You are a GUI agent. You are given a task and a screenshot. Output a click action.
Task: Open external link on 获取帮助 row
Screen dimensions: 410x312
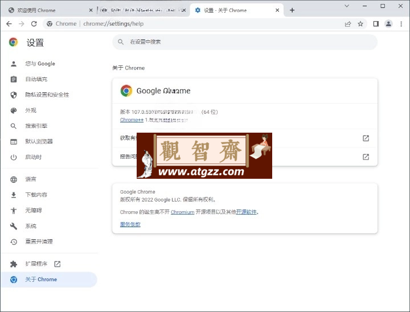(366, 138)
